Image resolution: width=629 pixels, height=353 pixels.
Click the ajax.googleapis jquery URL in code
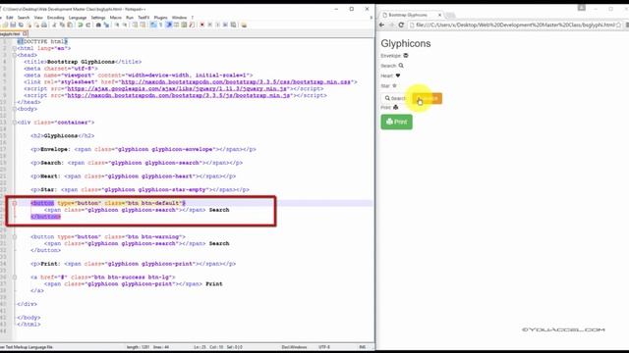tap(178, 89)
